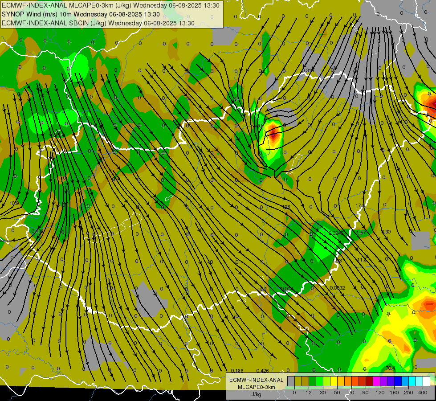Click the legend scale value '90'

click(365, 393)
